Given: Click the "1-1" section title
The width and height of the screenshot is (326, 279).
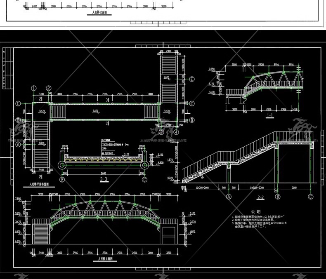Looking at the screenshot, I should pyautogui.click(x=269, y=116).
